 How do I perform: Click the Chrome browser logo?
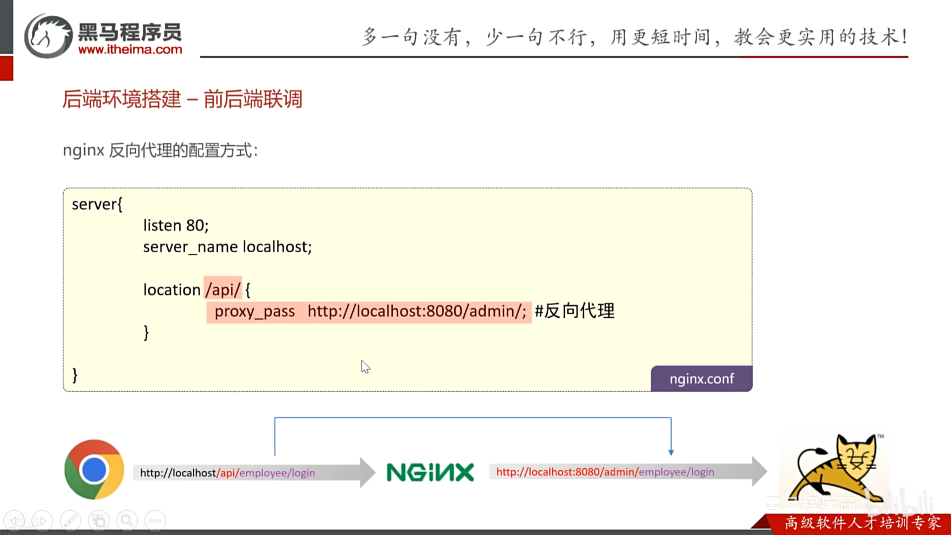(94, 469)
